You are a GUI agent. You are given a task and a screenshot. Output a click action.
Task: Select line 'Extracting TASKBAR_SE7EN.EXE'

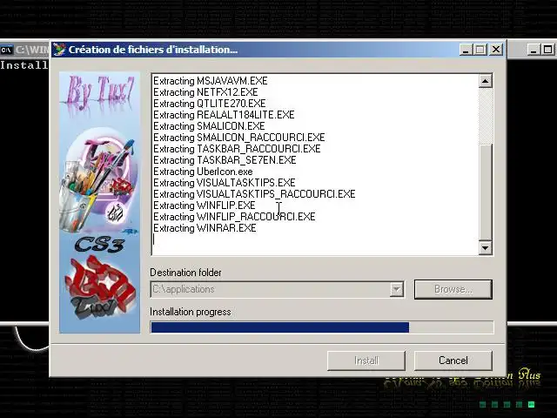(x=225, y=160)
